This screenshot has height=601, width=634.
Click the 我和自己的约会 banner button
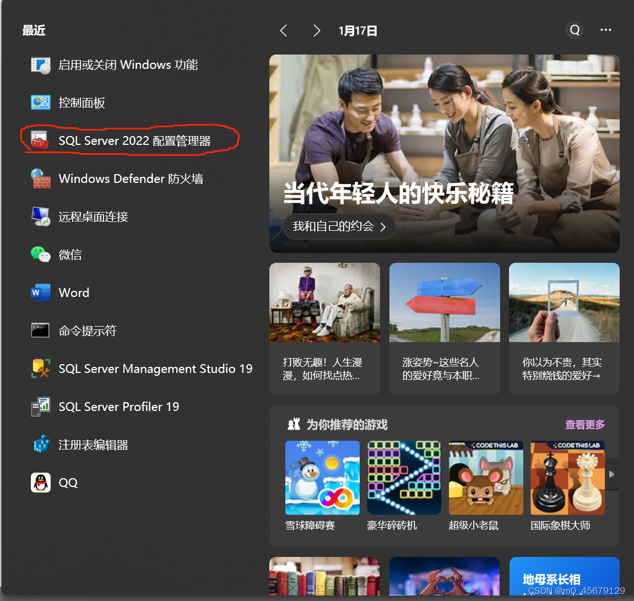pos(339,226)
